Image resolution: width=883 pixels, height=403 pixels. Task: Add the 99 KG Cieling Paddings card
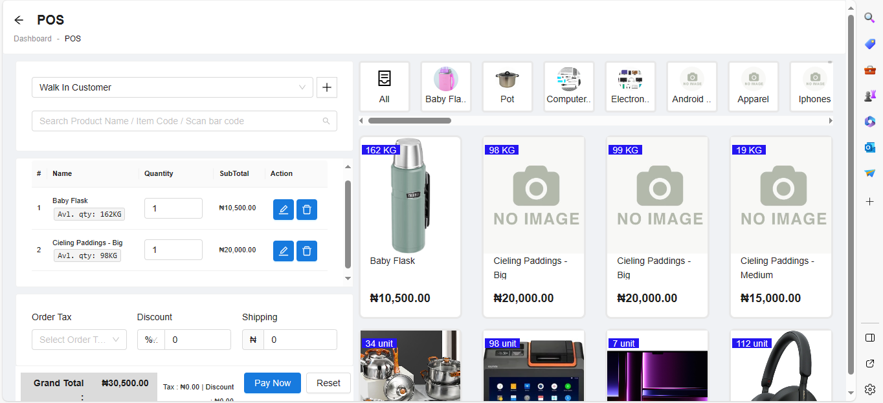click(x=658, y=227)
